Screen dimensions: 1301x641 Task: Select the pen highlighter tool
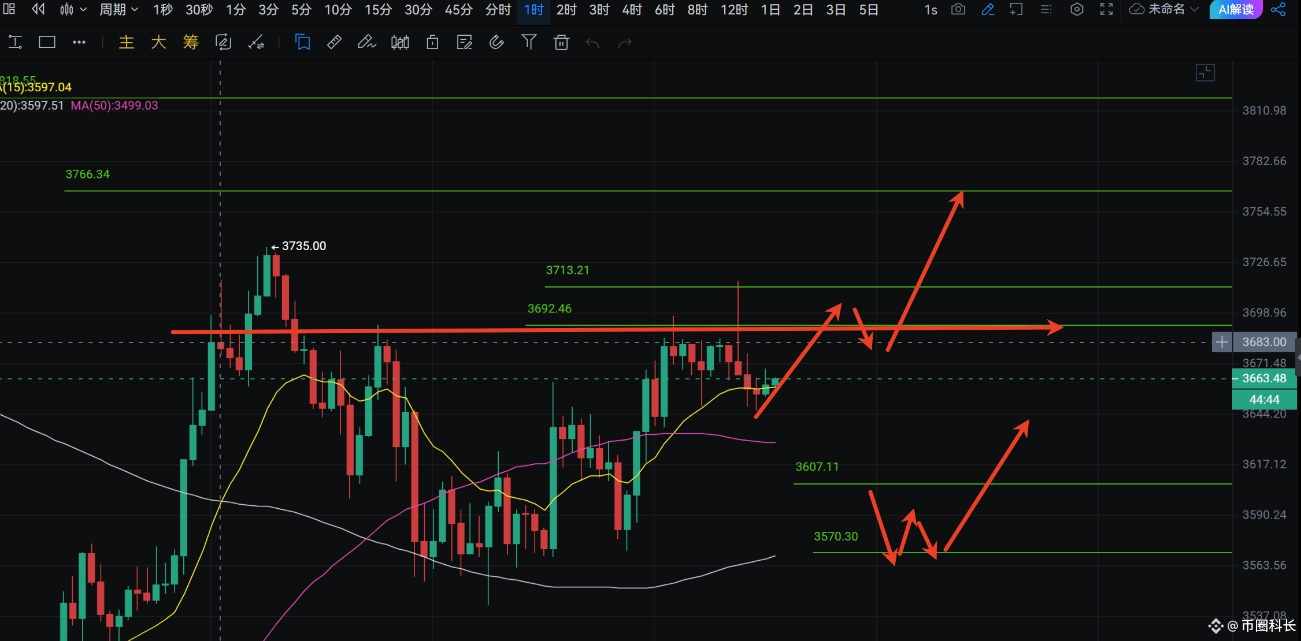[x=366, y=42]
